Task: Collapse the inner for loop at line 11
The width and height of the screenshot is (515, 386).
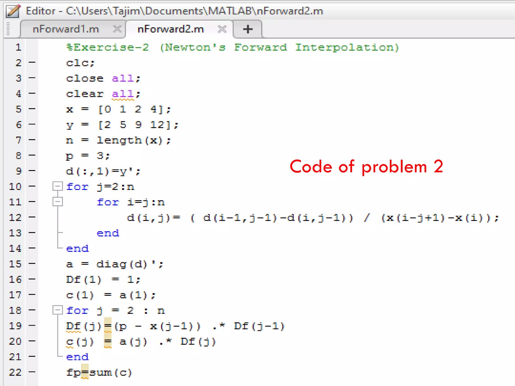Action: (x=58, y=202)
